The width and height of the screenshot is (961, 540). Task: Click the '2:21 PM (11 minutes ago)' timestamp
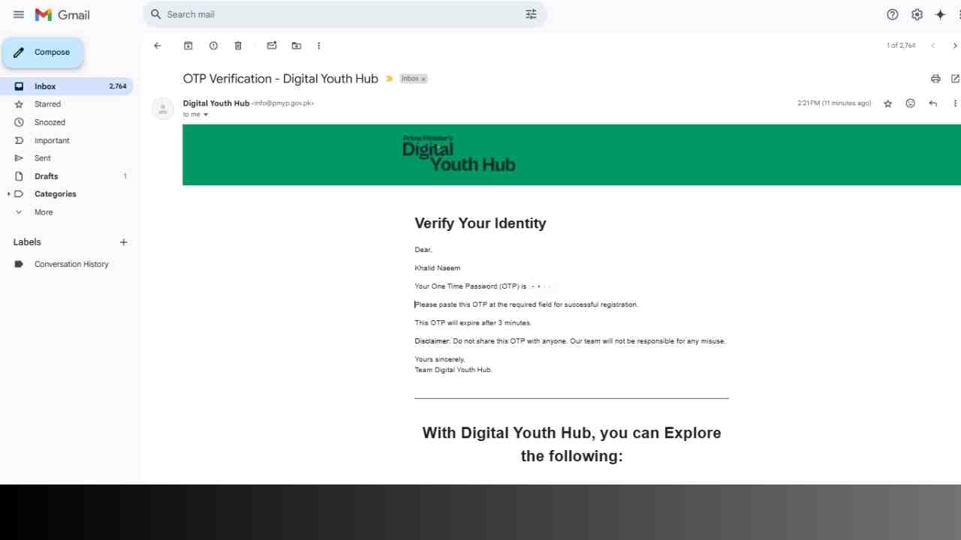(x=834, y=103)
